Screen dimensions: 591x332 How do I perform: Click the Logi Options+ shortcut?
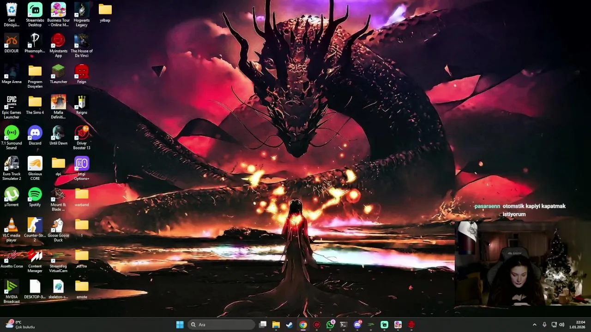tap(82, 169)
